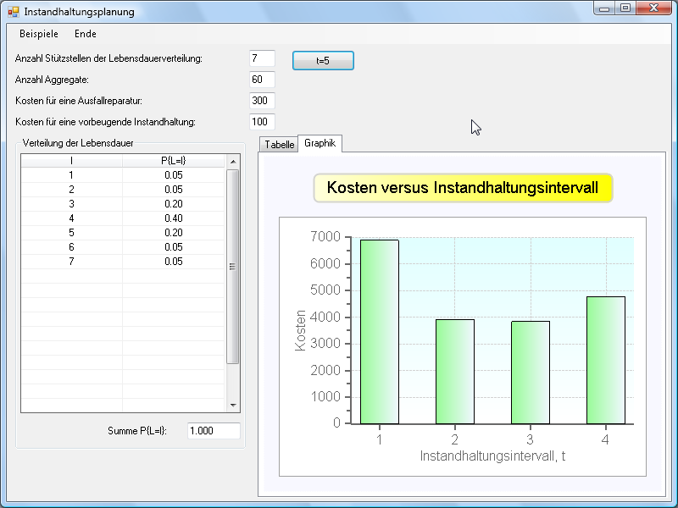Select the Graphik tab
678x508 pixels.
coord(320,143)
